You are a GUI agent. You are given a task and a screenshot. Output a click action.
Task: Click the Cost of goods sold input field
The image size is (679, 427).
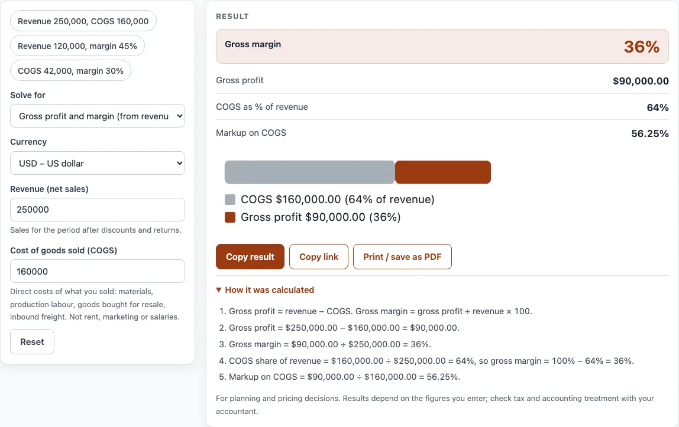(x=98, y=271)
